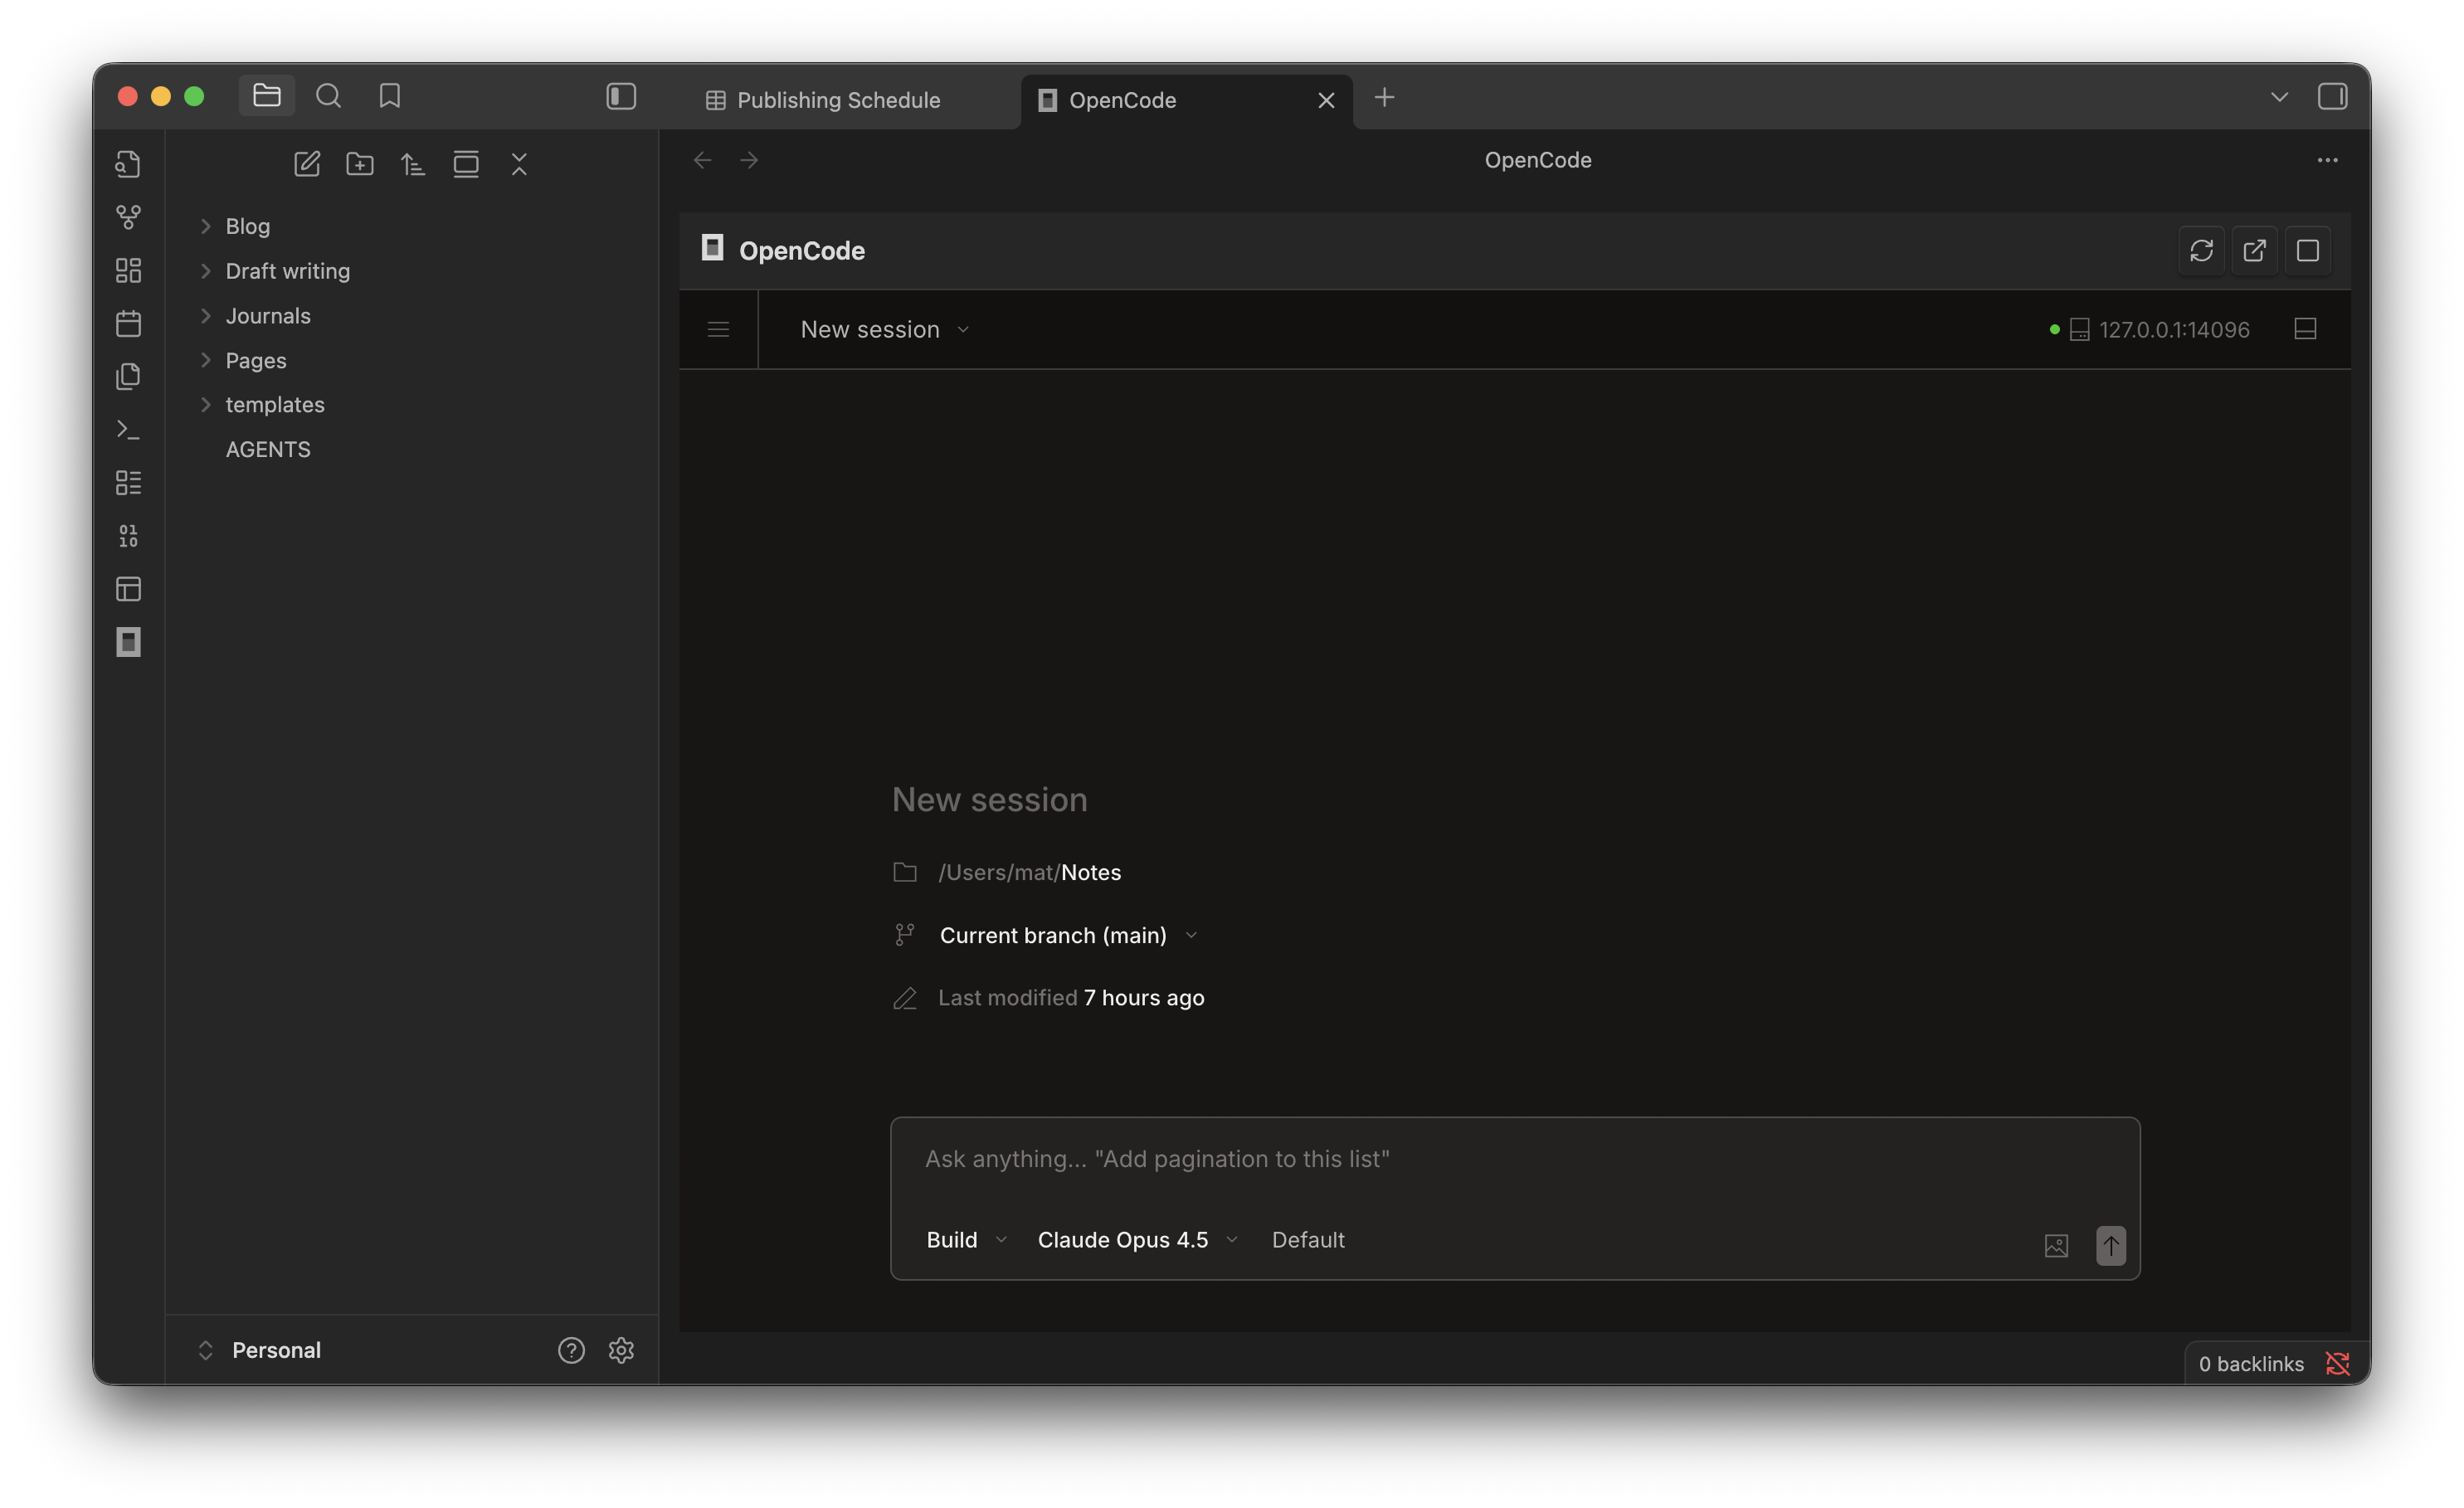The image size is (2464, 1508).
Task: Open OpenCode in external browser
Action: coord(2254,250)
